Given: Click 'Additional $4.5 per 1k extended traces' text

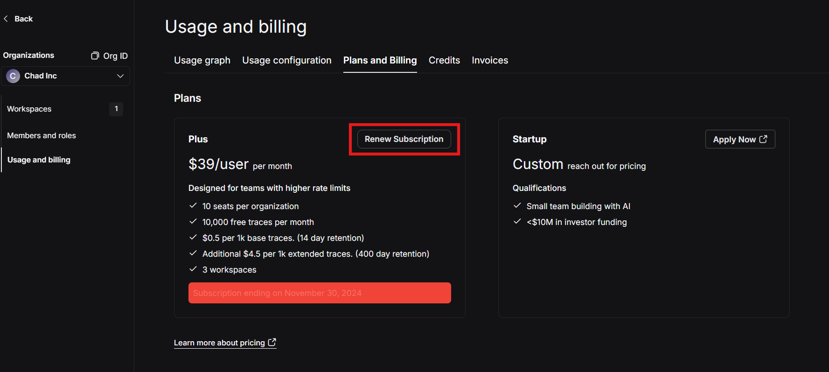Looking at the screenshot, I should [x=316, y=254].
